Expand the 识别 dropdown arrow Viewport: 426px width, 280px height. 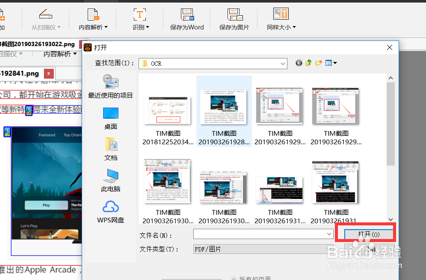click(148, 26)
